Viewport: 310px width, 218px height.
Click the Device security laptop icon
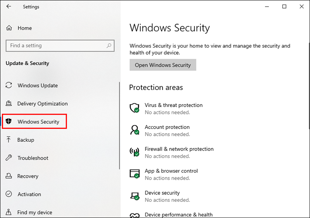(134, 195)
